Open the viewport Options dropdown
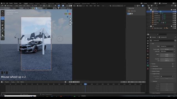 coord(69,8)
